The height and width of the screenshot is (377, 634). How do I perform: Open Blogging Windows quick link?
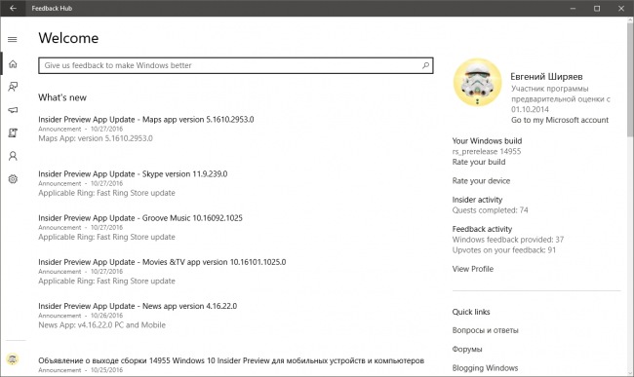(485, 368)
